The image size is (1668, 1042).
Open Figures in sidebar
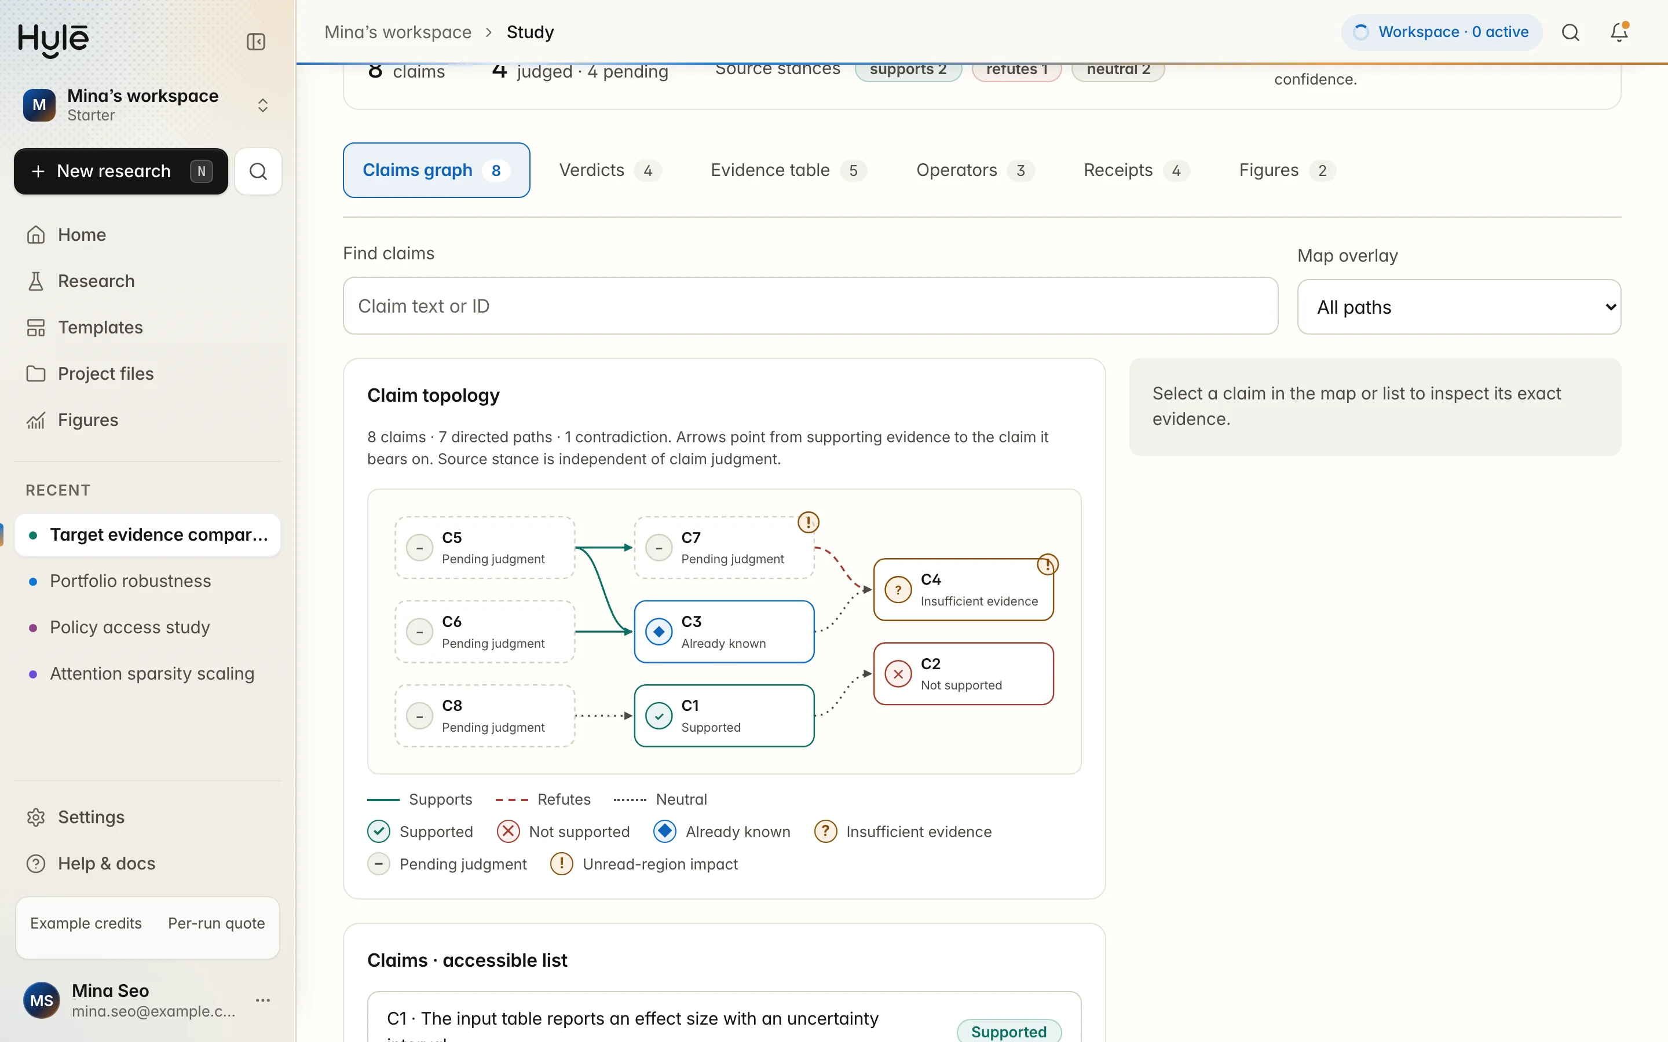click(x=148, y=420)
